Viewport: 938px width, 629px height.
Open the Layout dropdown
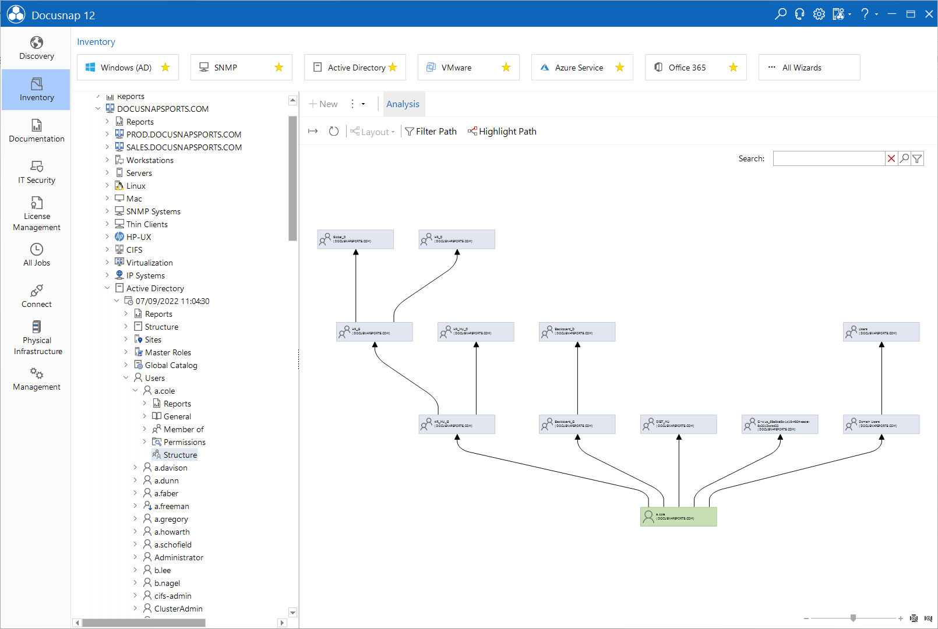point(373,132)
